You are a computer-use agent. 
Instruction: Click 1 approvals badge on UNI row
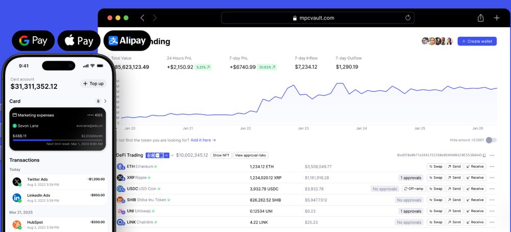point(411,211)
